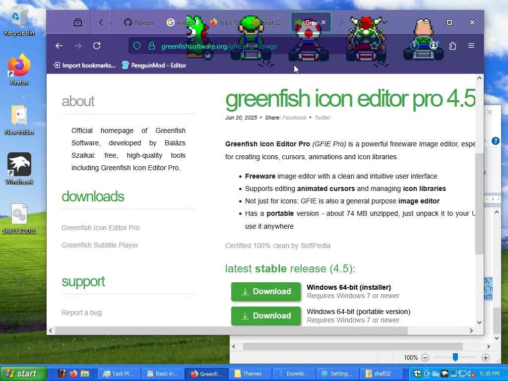Switch to the Google search tab
Image resolution: width=508 pixels, height=381 pixels.
tap(182, 23)
